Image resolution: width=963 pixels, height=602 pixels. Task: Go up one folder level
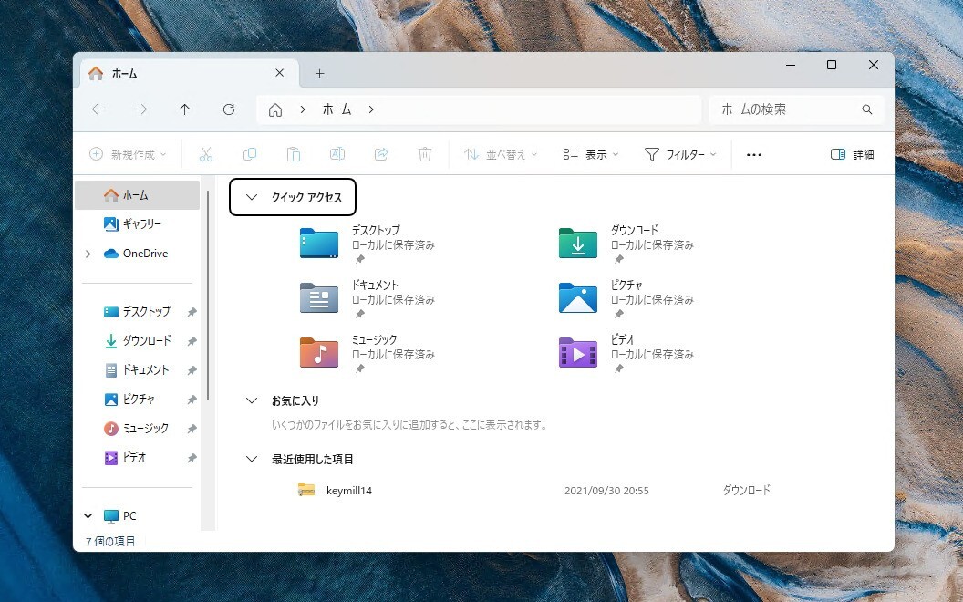coord(185,109)
